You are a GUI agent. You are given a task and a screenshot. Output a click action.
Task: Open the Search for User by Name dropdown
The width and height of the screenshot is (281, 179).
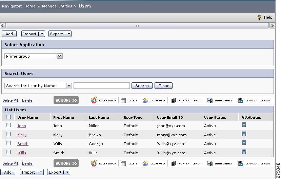pyautogui.click(x=69, y=86)
